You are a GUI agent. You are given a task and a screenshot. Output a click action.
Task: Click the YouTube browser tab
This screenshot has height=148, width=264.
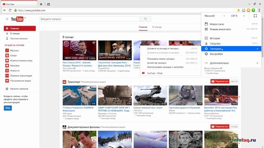pyautogui.click(x=19, y=4)
